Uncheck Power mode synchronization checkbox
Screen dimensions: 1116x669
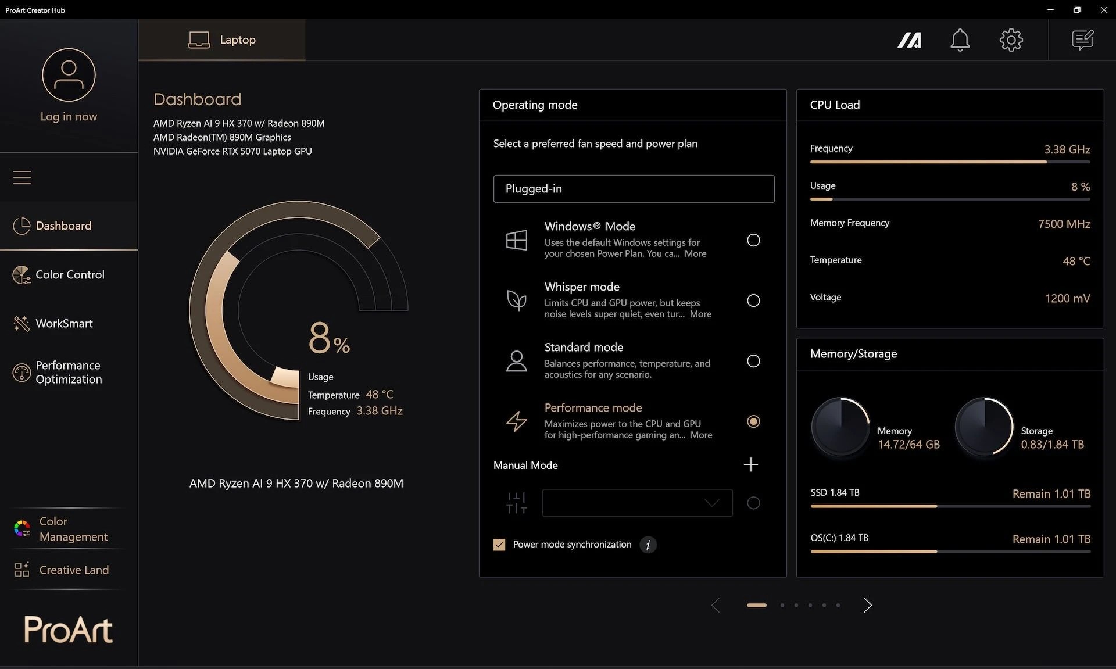pyautogui.click(x=499, y=545)
